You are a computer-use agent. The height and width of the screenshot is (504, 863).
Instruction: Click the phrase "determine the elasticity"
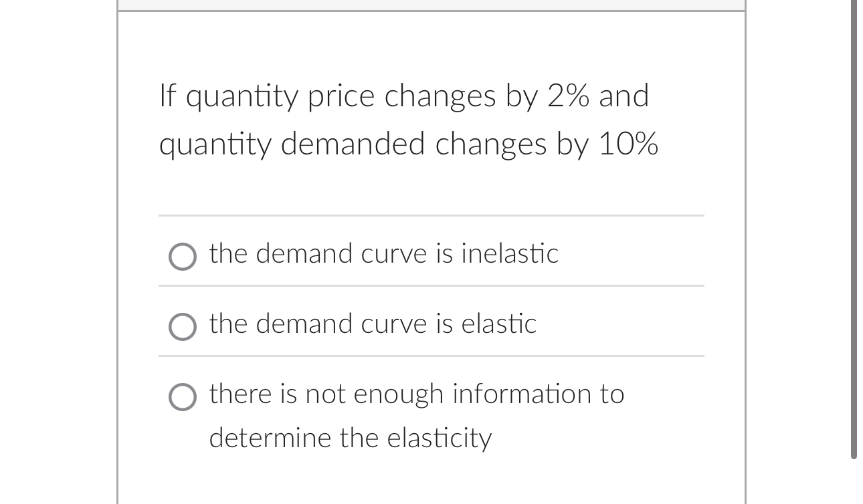point(351,438)
